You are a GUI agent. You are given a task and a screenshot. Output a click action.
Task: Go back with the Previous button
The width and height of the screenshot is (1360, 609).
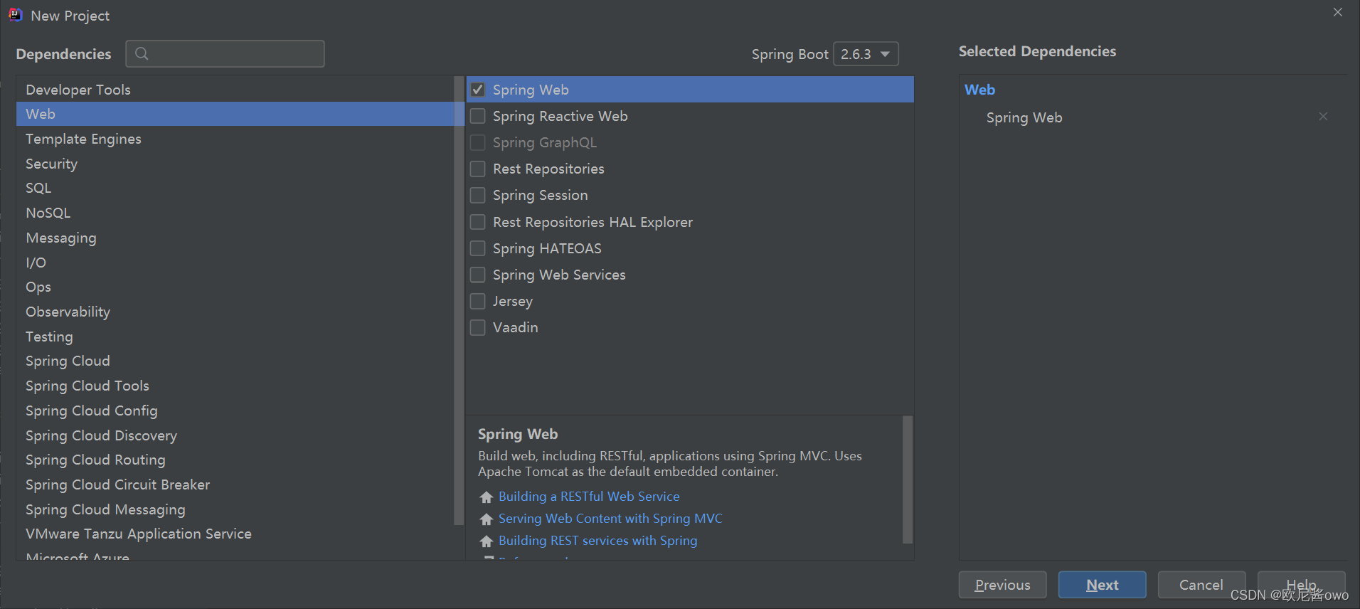[1002, 585]
